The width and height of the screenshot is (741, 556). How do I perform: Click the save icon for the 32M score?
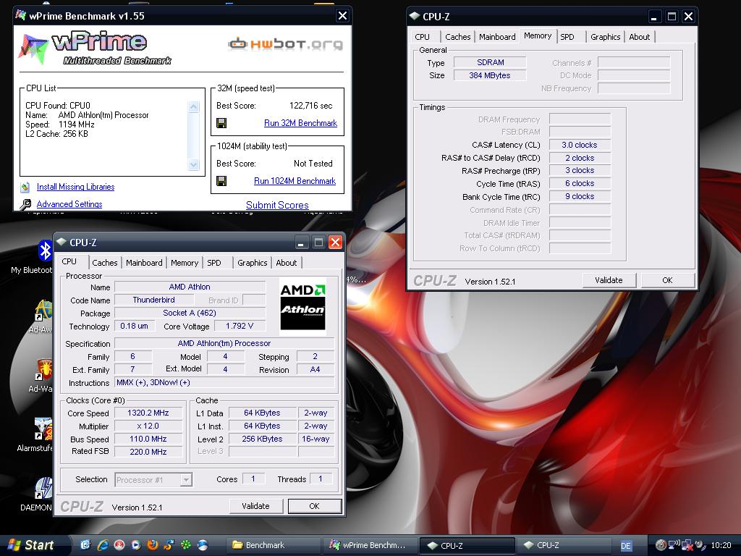221,123
